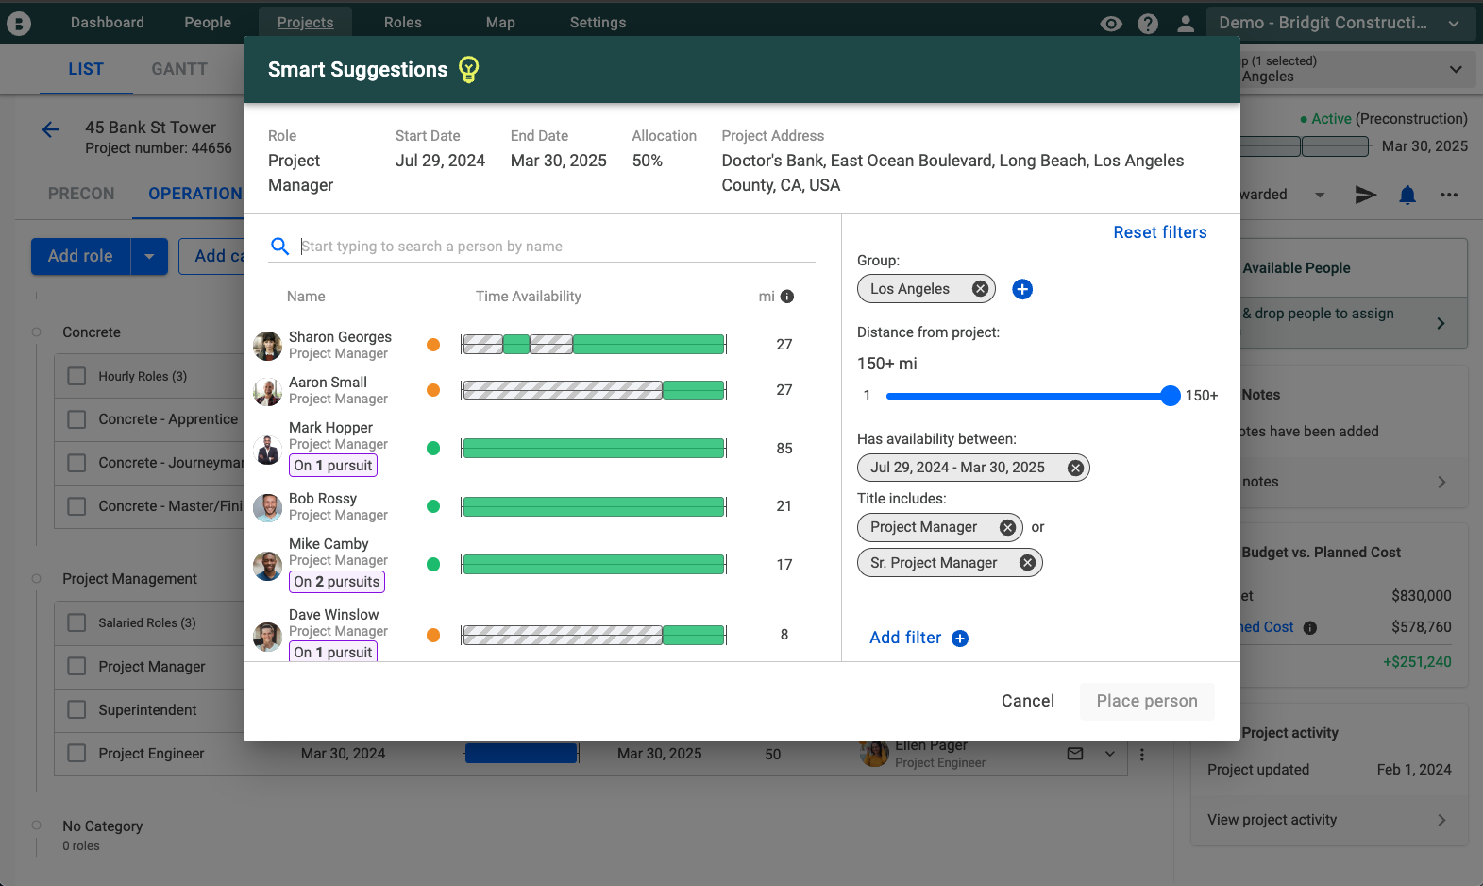Check the Hourly Roles (3) checkbox
The image size is (1483, 886).
tap(77, 376)
